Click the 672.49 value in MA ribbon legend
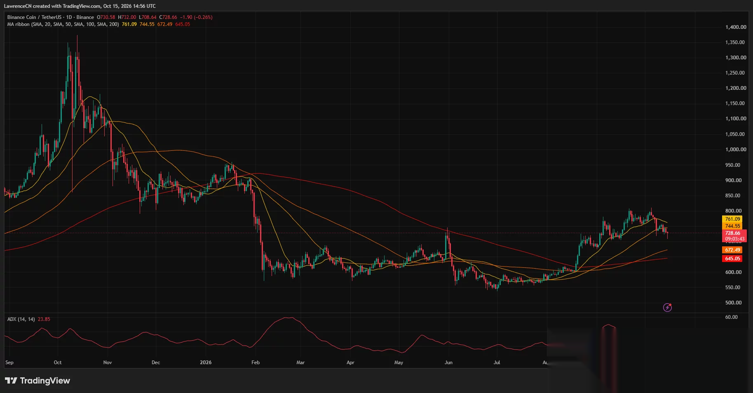 (165, 24)
